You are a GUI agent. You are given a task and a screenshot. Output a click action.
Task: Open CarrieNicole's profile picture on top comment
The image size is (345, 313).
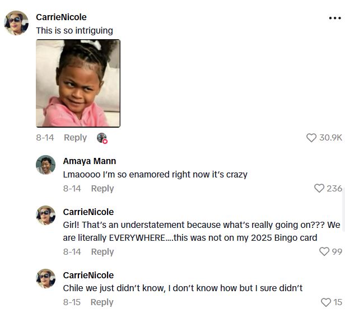[16, 24]
